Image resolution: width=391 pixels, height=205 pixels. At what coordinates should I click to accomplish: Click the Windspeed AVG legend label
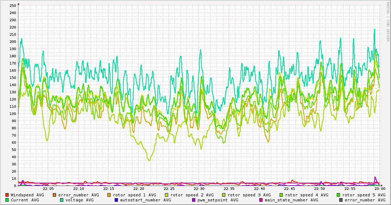[27, 195]
